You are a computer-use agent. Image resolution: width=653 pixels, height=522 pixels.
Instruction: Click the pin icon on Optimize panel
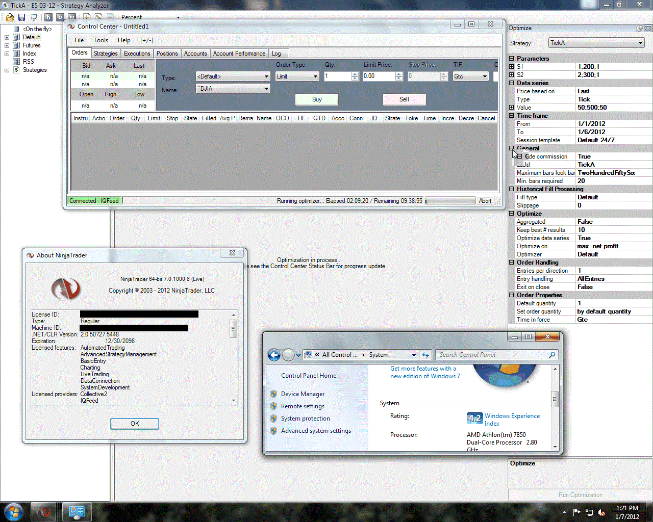[x=640, y=29]
